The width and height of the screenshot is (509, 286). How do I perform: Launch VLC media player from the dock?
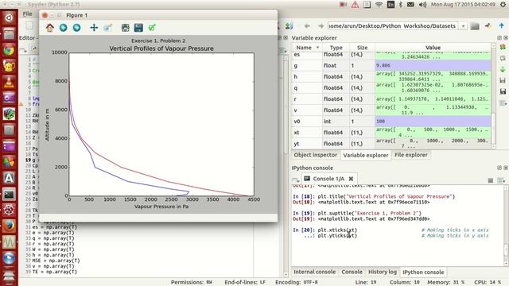pos(9,82)
